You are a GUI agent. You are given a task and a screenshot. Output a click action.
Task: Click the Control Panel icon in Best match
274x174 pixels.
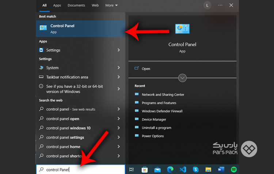click(x=43, y=28)
